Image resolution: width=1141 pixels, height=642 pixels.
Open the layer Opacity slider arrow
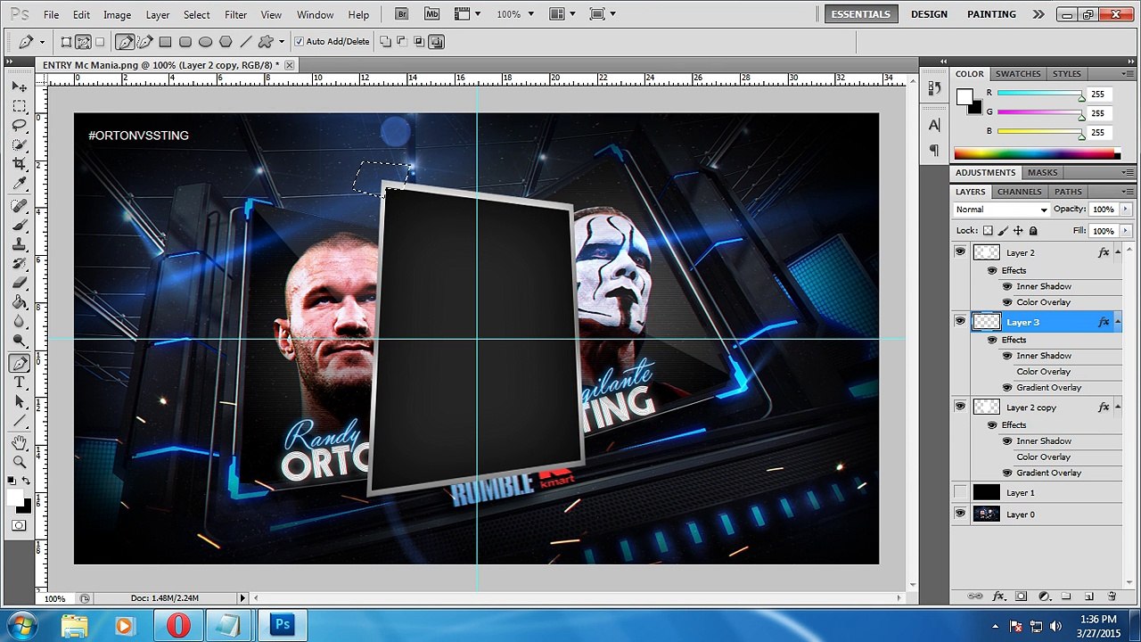point(1125,210)
